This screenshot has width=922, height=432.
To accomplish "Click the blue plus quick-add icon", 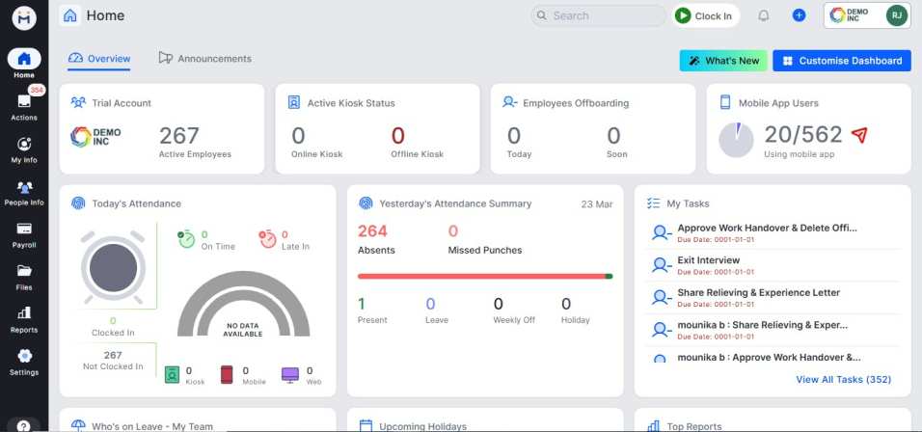I will pos(799,15).
